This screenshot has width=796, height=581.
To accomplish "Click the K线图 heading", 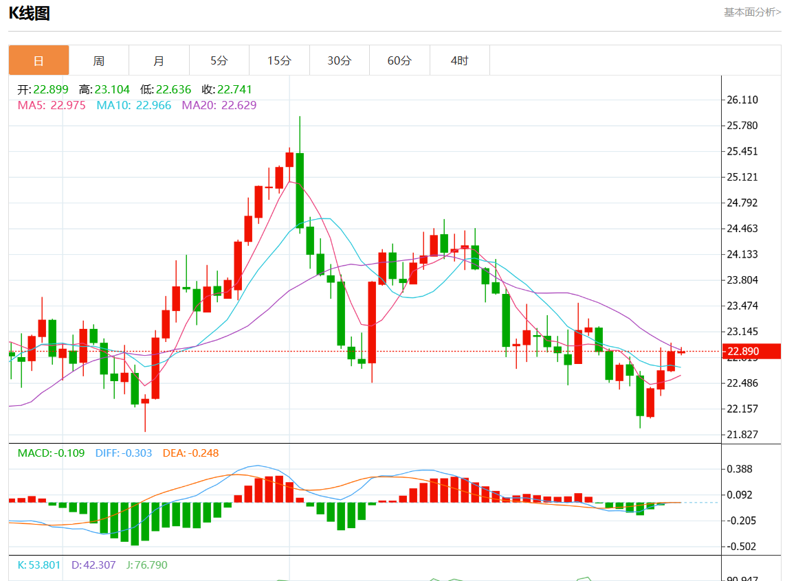I will pos(29,13).
